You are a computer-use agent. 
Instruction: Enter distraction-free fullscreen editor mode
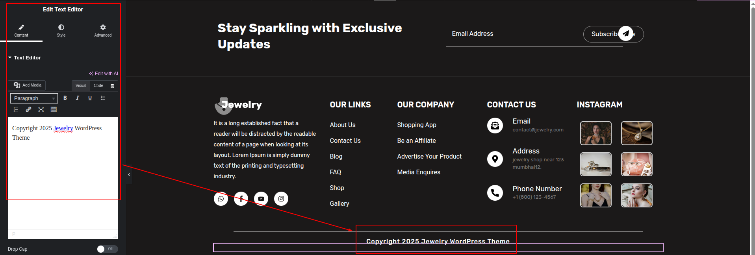tap(41, 109)
